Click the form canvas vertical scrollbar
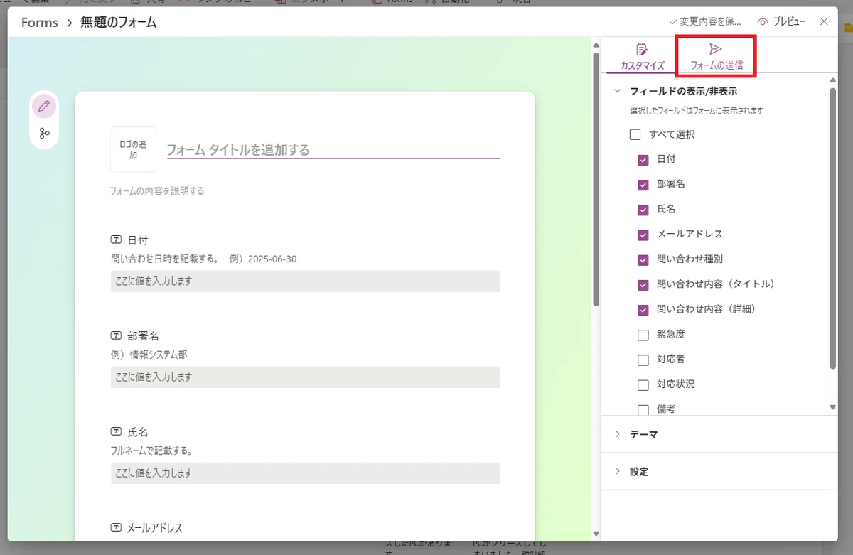The width and height of the screenshot is (853, 555). [596, 178]
